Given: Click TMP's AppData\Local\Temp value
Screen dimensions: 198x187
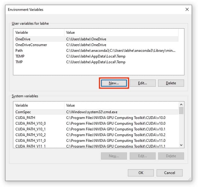Looking at the screenshot, I should pyautogui.click(x=96, y=62).
